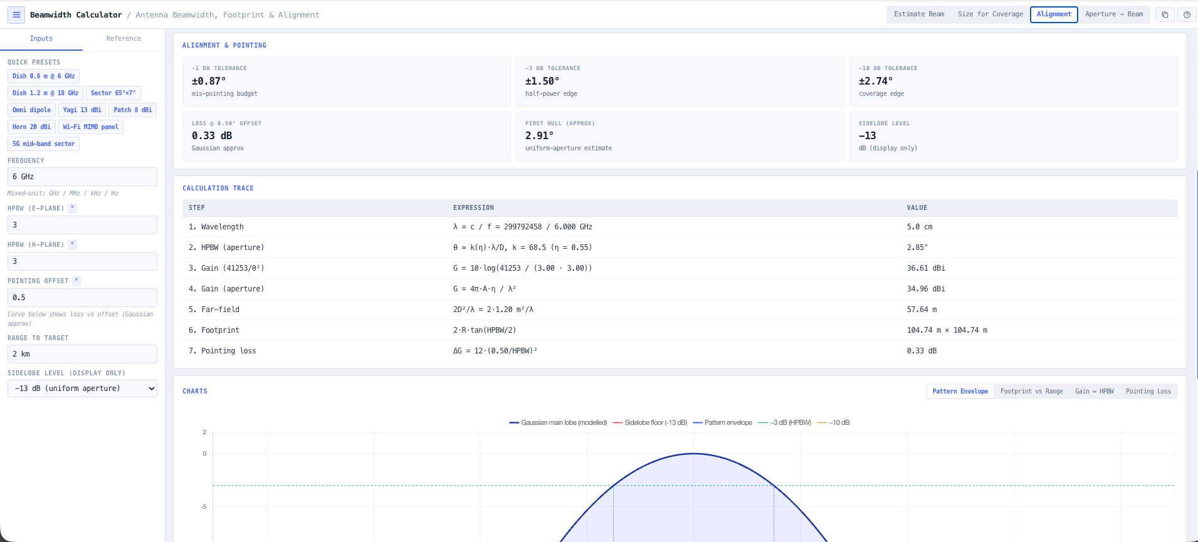Apply preset Dish 0.6 m @ 6 GHz
The image size is (1198, 542).
click(x=43, y=76)
